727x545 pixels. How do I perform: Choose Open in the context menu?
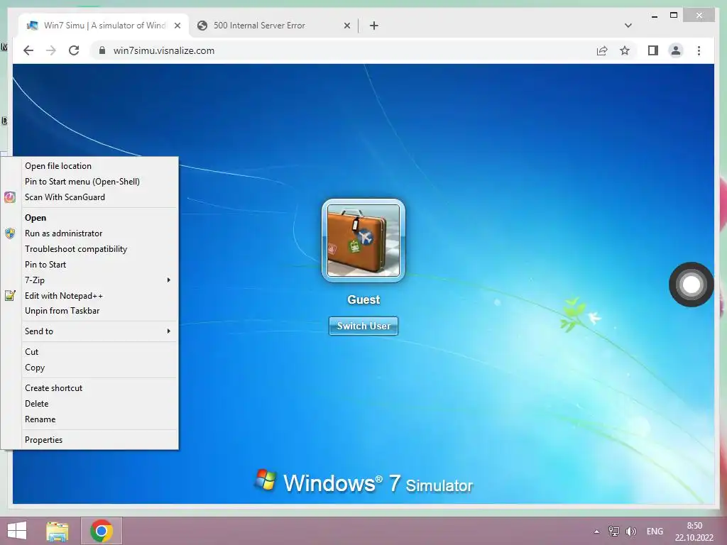[90, 218]
